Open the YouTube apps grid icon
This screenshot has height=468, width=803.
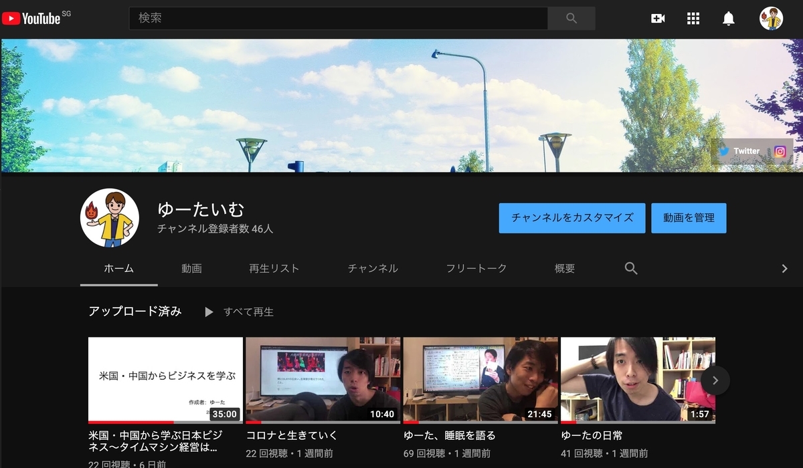693,19
